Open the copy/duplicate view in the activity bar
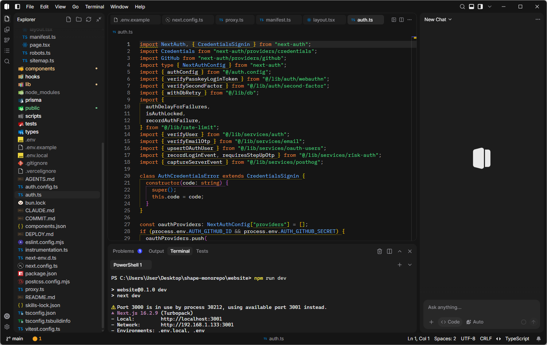This screenshot has width=547, height=345. [x=7, y=30]
